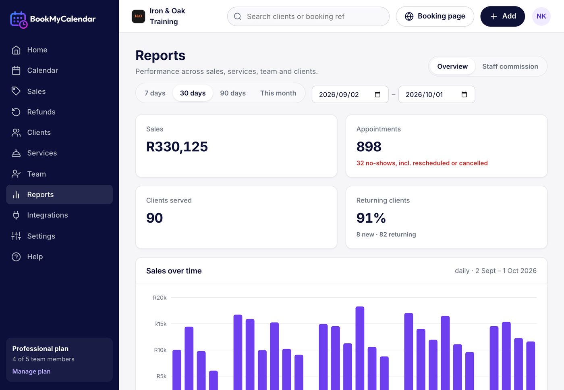Click the 8 new · 82 returning text
This screenshot has width=564, height=390.
[386, 235]
